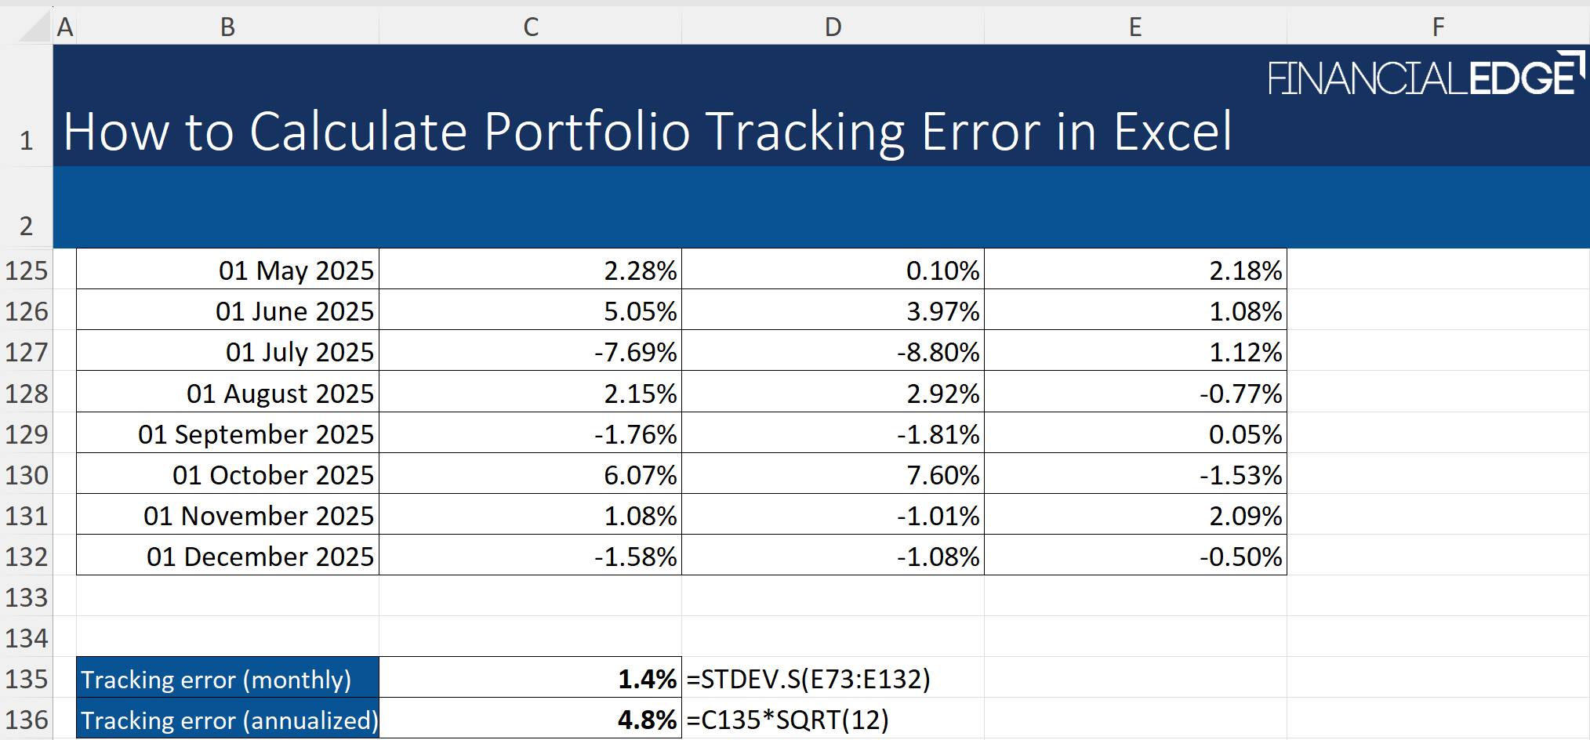
Task: Select the annualized tracking error value 4.8%
Action: click(531, 720)
